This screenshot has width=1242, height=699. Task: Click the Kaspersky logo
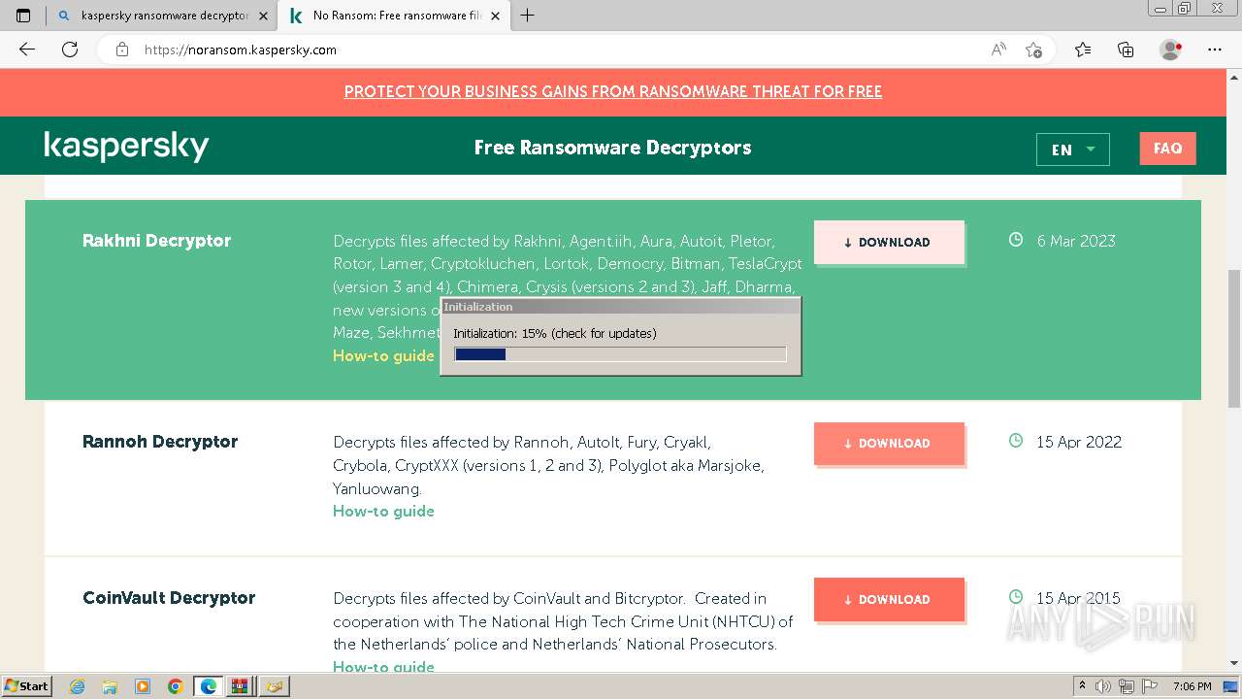[x=126, y=147]
